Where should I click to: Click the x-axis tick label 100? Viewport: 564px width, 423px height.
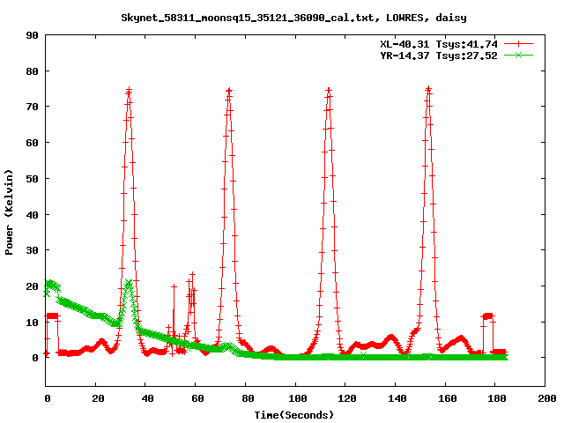298,398
